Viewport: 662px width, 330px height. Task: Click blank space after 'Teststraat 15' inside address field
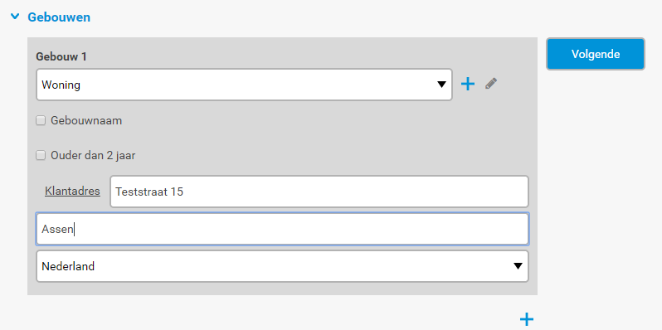tap(355, 192)
